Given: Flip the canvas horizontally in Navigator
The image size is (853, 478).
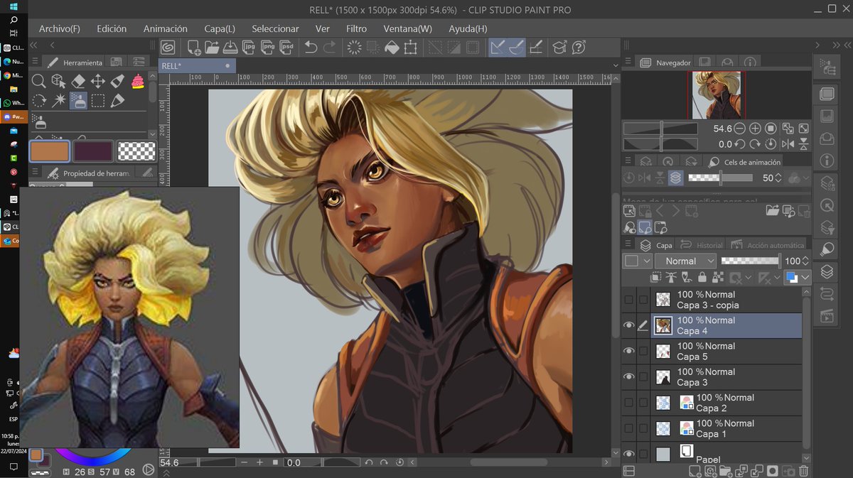Looking at the screenshot, I should pos(788,144).
